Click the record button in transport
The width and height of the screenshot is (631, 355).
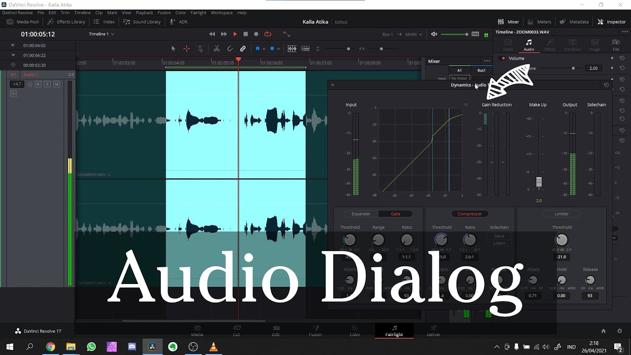pos(256,34)
